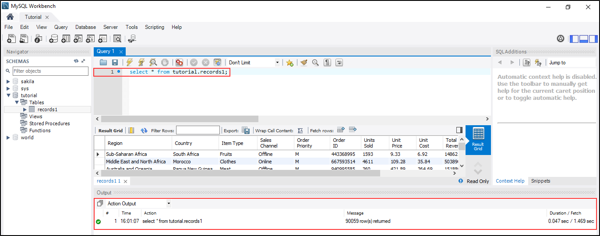Beautify the query with the broom icon
Screen dimensions: 600x236
pos(304,63)
